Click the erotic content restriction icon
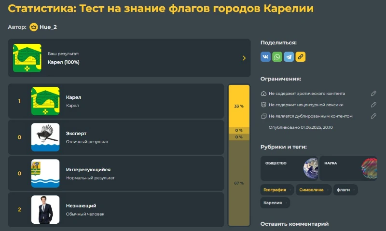This screenshot has height=231, width=386. click(263, 94)
